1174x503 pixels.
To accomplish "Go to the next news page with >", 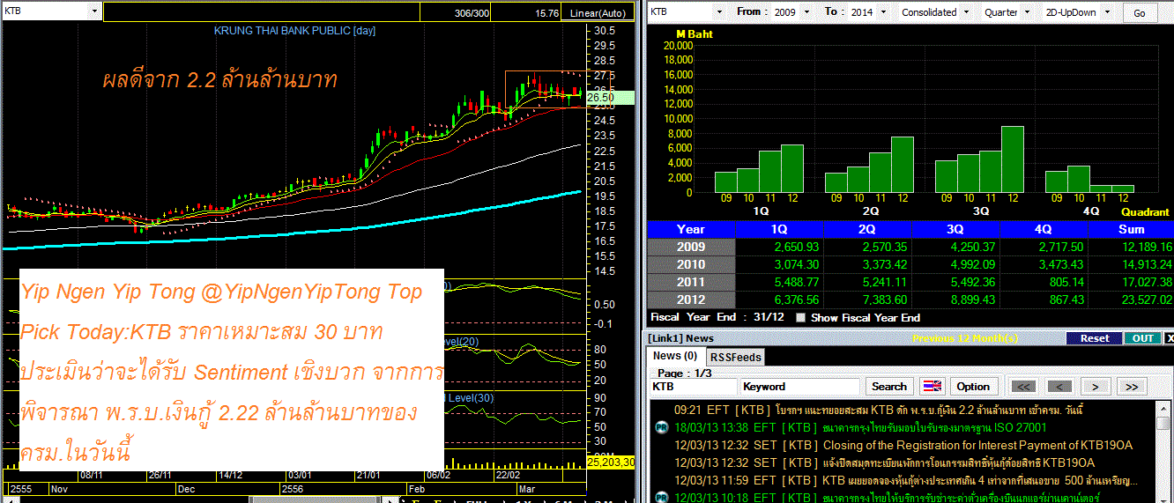I will (1096, 386).
